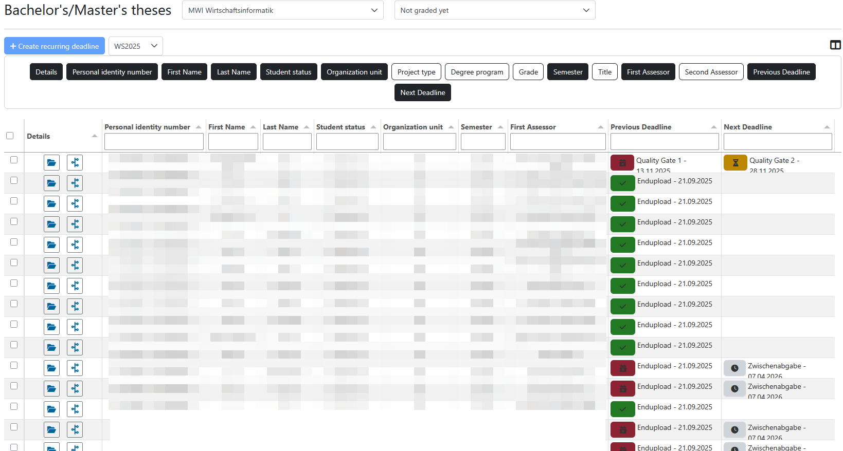This screenshot has height=451, width=843.
Task: Click the First Assessor filter input field
Action: [558, 142]
